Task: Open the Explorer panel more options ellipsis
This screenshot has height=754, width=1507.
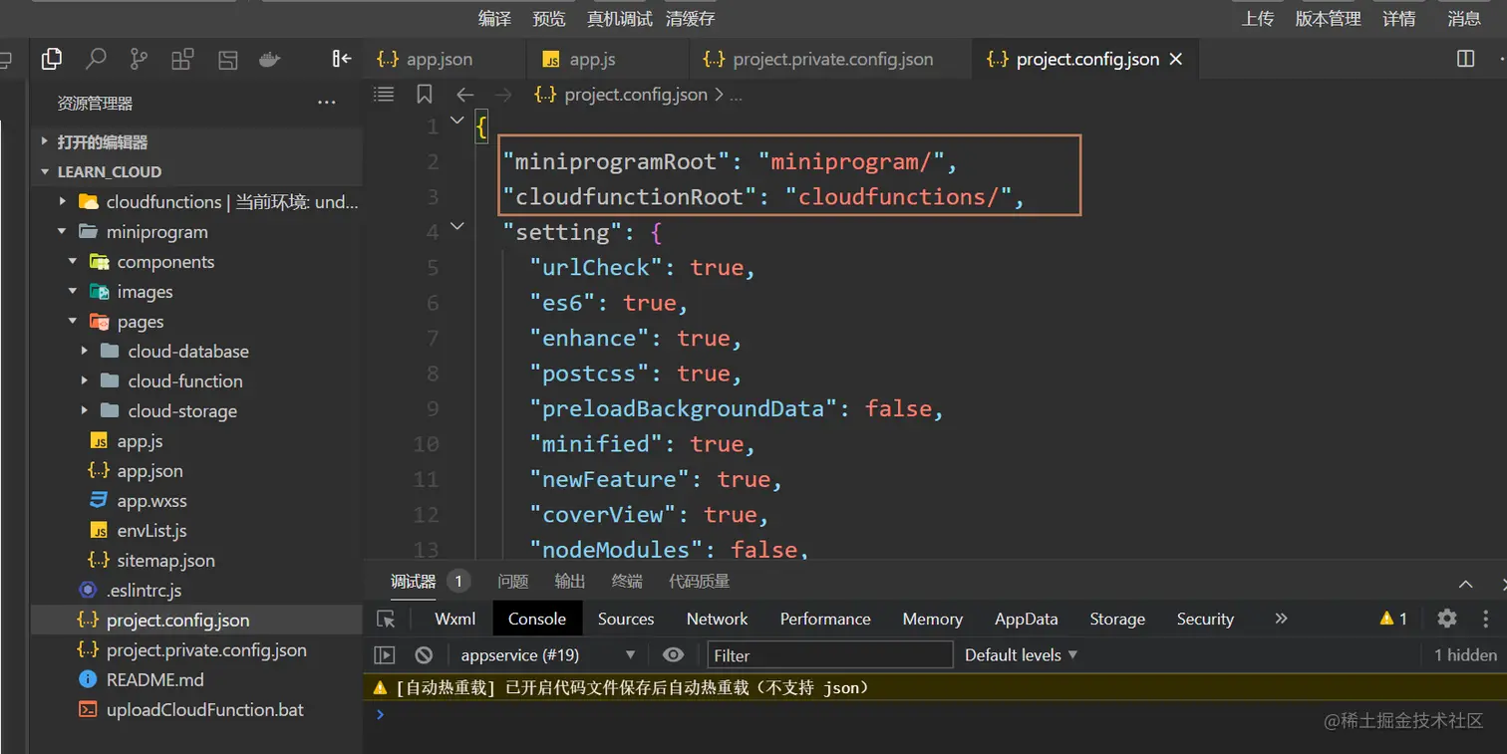Action: point(326,103)
